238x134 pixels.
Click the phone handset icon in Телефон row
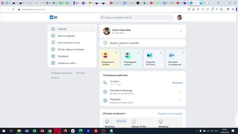(105, 83)
